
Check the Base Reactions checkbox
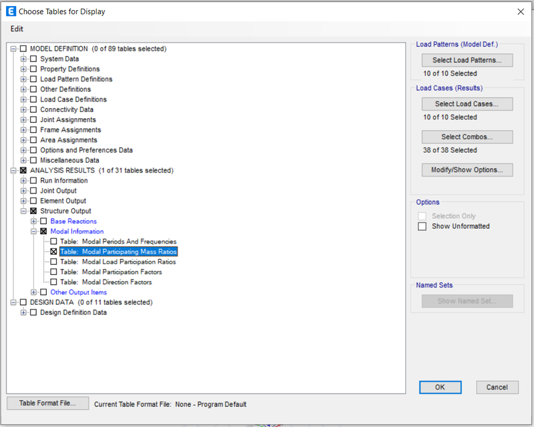click(43, 222)
